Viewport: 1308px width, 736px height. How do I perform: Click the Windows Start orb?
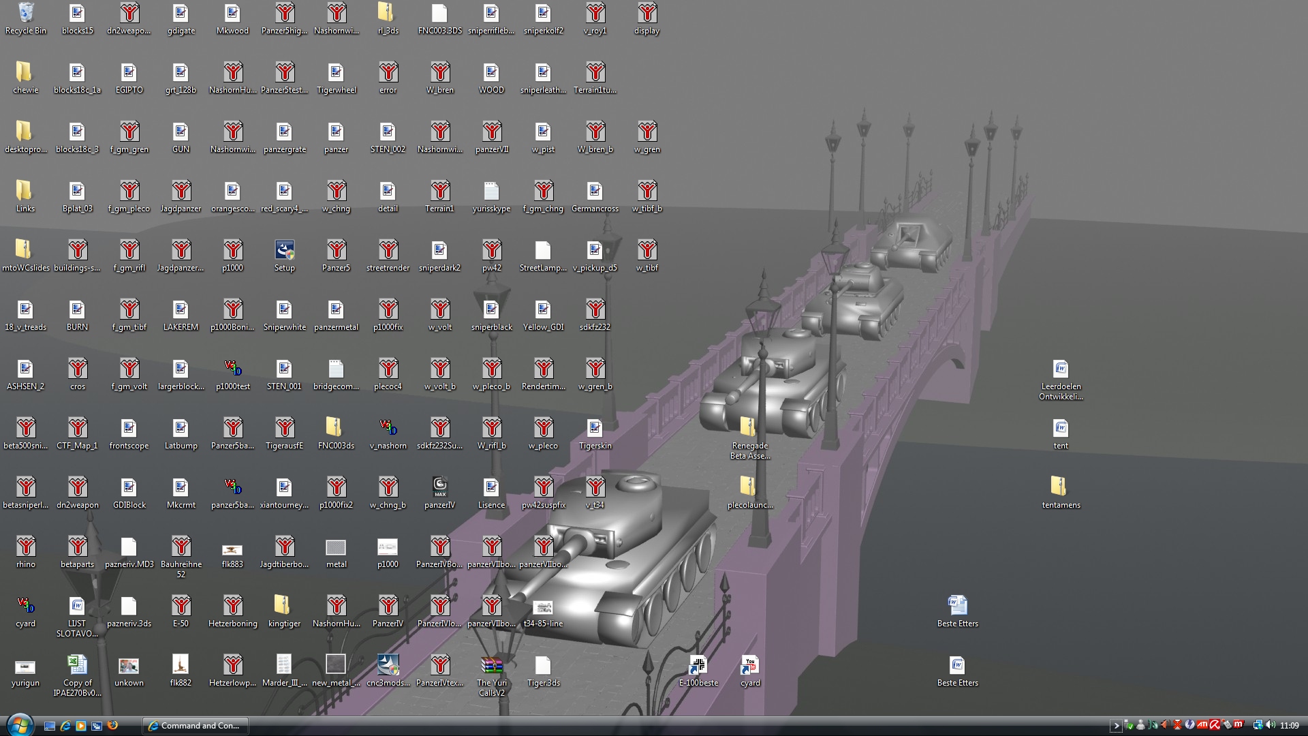pos(18,724)
